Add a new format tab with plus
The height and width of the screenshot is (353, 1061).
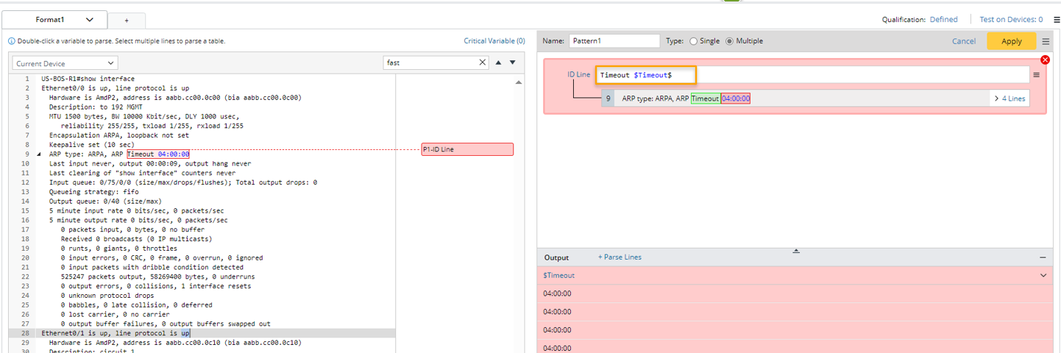pos(126,21)
